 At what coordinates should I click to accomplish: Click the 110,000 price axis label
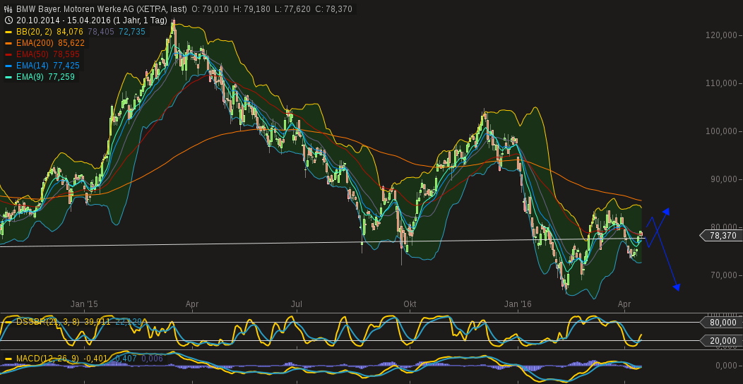[x=720, y=83]
